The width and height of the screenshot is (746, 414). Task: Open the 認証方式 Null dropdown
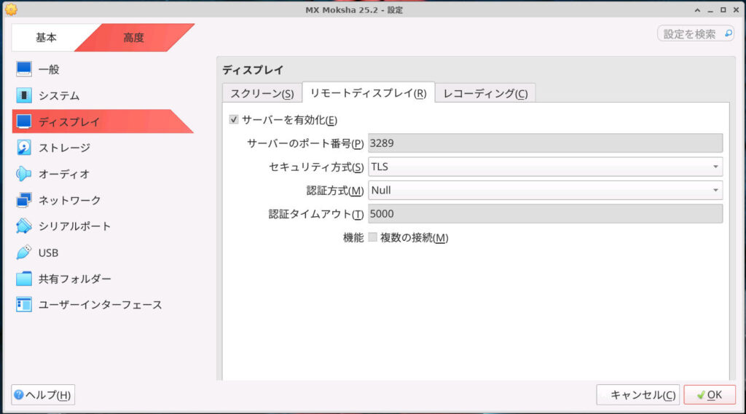(545, 190)
